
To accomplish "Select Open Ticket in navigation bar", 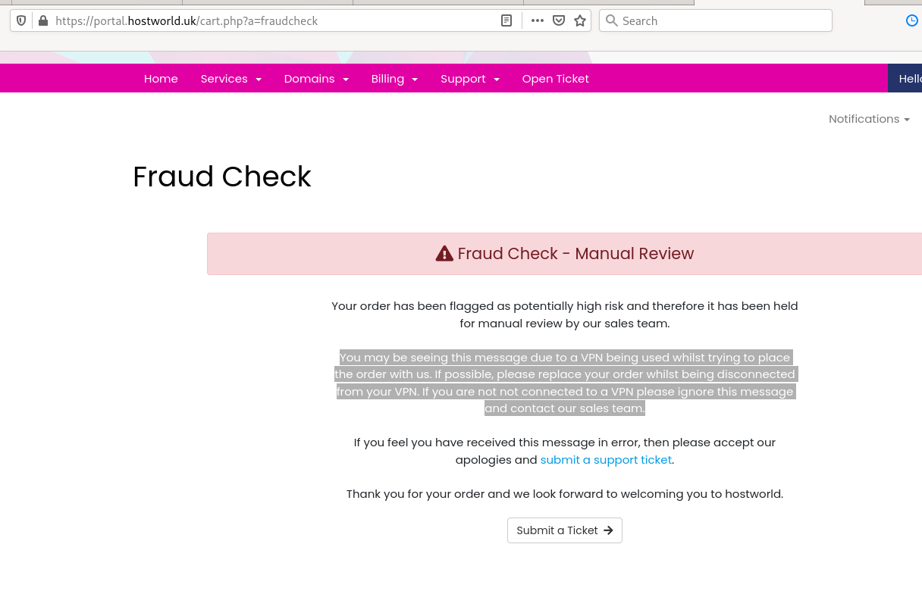I will tap(556, 79).
